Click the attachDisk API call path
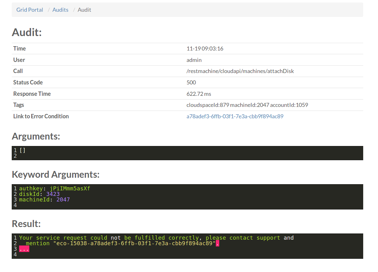The width and height of the screenshot is (378, 272). coord(240,71)
